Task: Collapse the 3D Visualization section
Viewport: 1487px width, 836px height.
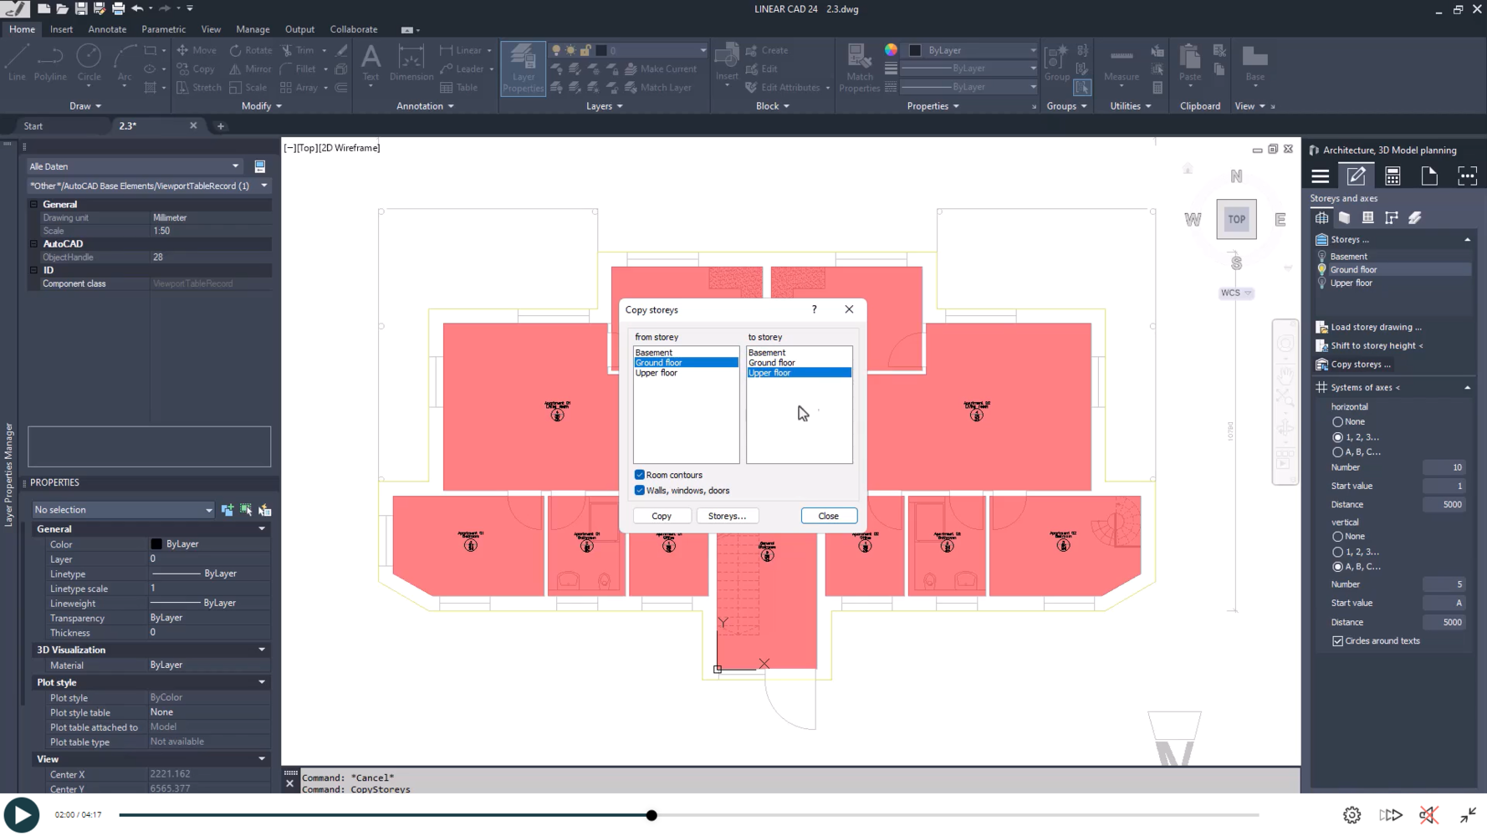Action: [x=262, y=650]
